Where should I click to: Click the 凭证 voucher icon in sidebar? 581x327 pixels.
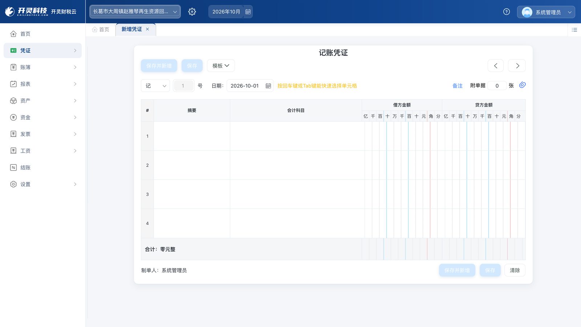[13, 51]
